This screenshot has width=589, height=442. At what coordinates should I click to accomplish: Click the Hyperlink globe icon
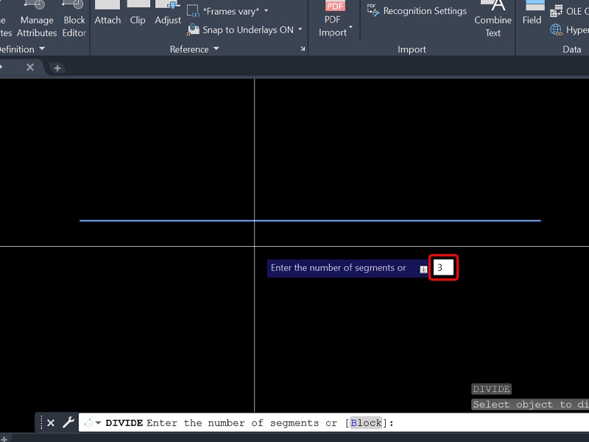pos(556,29)
